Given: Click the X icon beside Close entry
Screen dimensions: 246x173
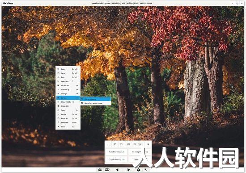Looking at the screenshot, I should tap(58, 127).
